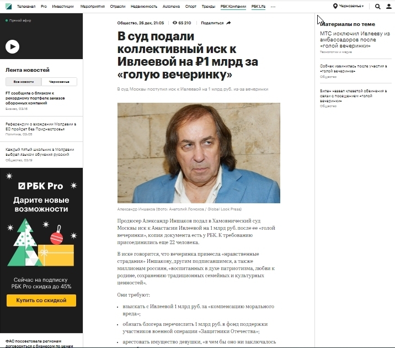Viewport: 395px width, 348px height.
Task: Expand the Черноземье region dropdown
Action: 351,6
